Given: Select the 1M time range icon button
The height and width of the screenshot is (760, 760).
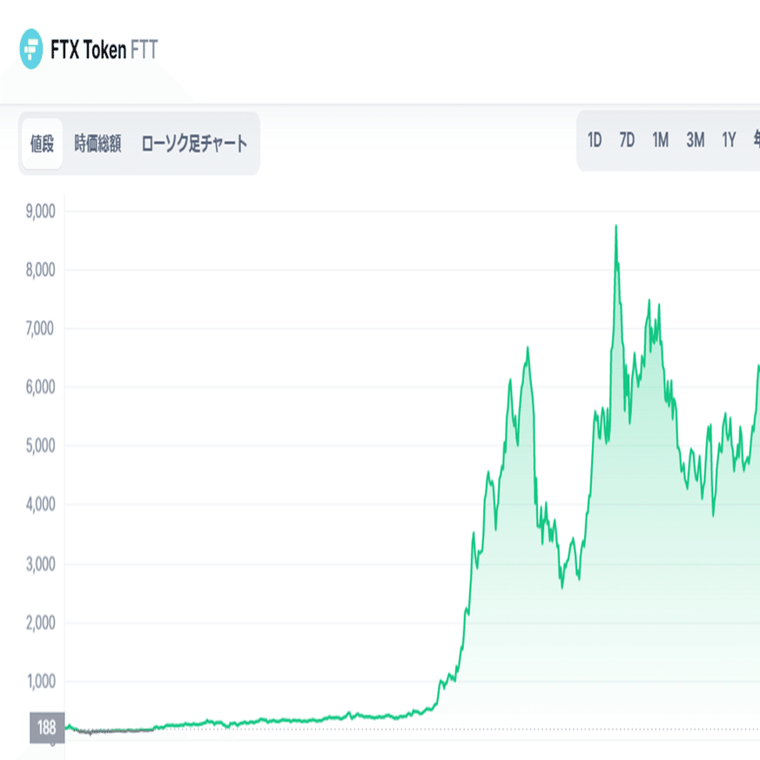Looking at the screenshot, I should [x=660, y=139].
